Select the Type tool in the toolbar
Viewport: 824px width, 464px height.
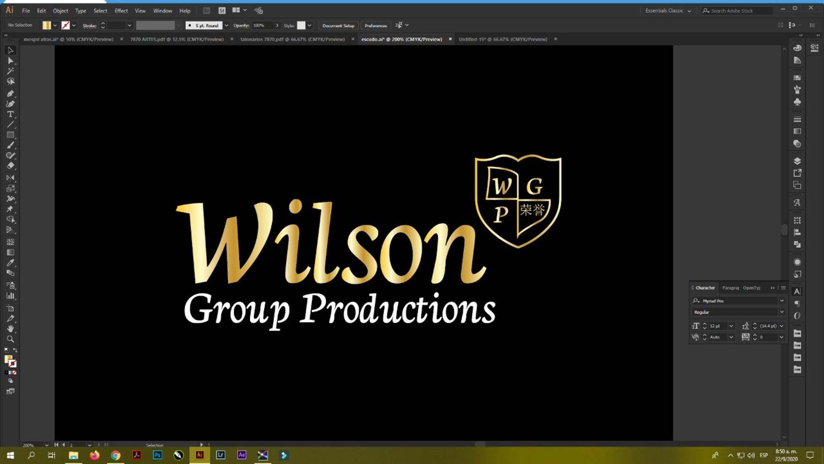point(10,114)
